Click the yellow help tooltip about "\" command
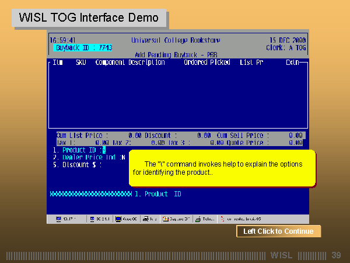This screenshot has height=263, width=350. point(222,168)
